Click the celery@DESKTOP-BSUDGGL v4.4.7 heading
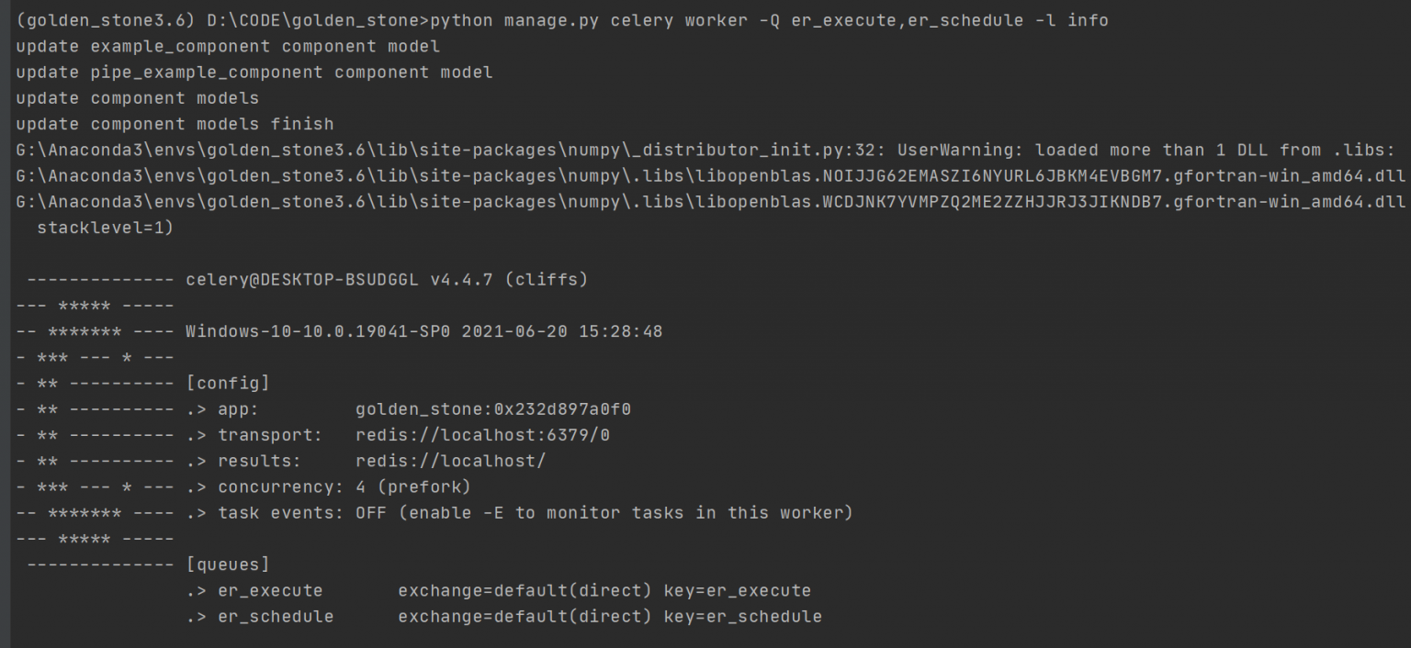Screen dimensions: 1411x648 [x=386, y=279]
